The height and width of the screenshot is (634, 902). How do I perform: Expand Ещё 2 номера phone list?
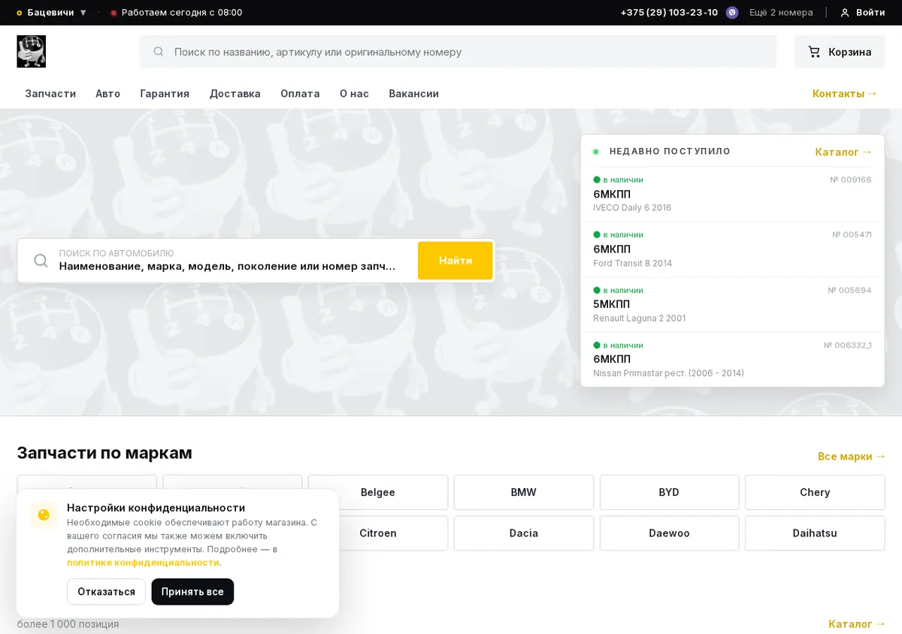[781, 13]
